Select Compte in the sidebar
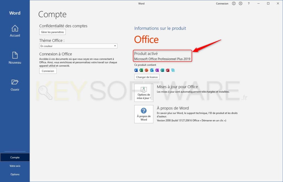The width and height of the screenshot is (283, 182). [x=15, y=157]
